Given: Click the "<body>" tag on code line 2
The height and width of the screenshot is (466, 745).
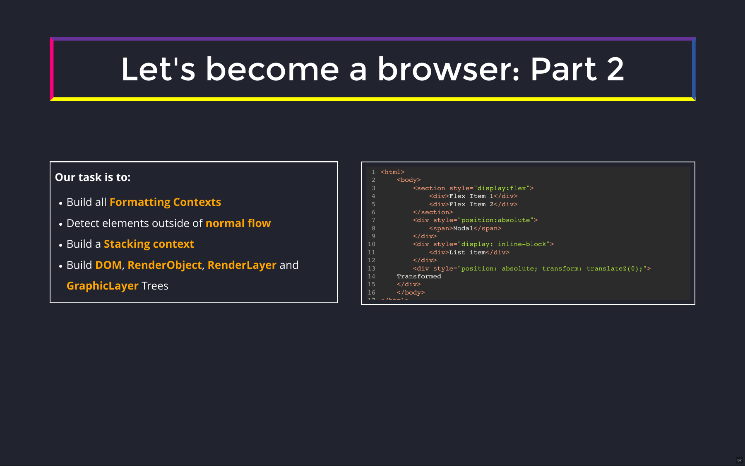Looking at the screenshot, I should (409, 180).
